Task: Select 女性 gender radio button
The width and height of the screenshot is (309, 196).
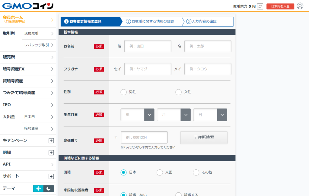Action: pyautogui.click(x=178, y=92)
